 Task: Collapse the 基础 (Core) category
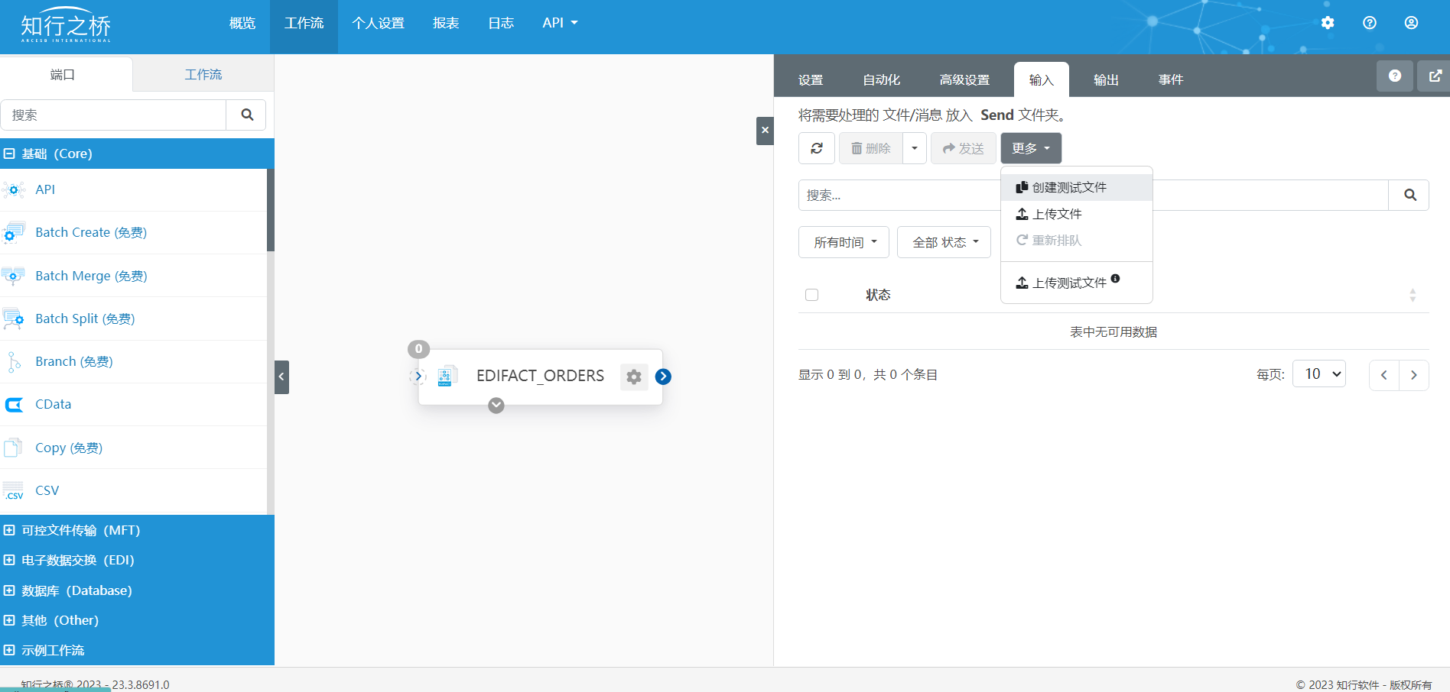(x=10, y=154)
